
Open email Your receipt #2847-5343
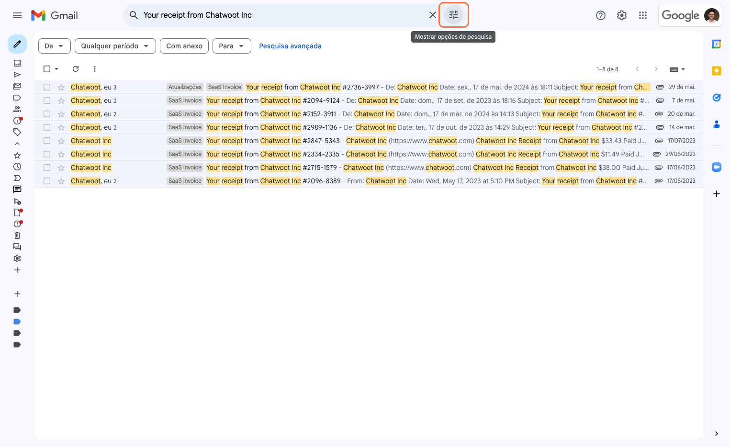(x=369, y=141)
